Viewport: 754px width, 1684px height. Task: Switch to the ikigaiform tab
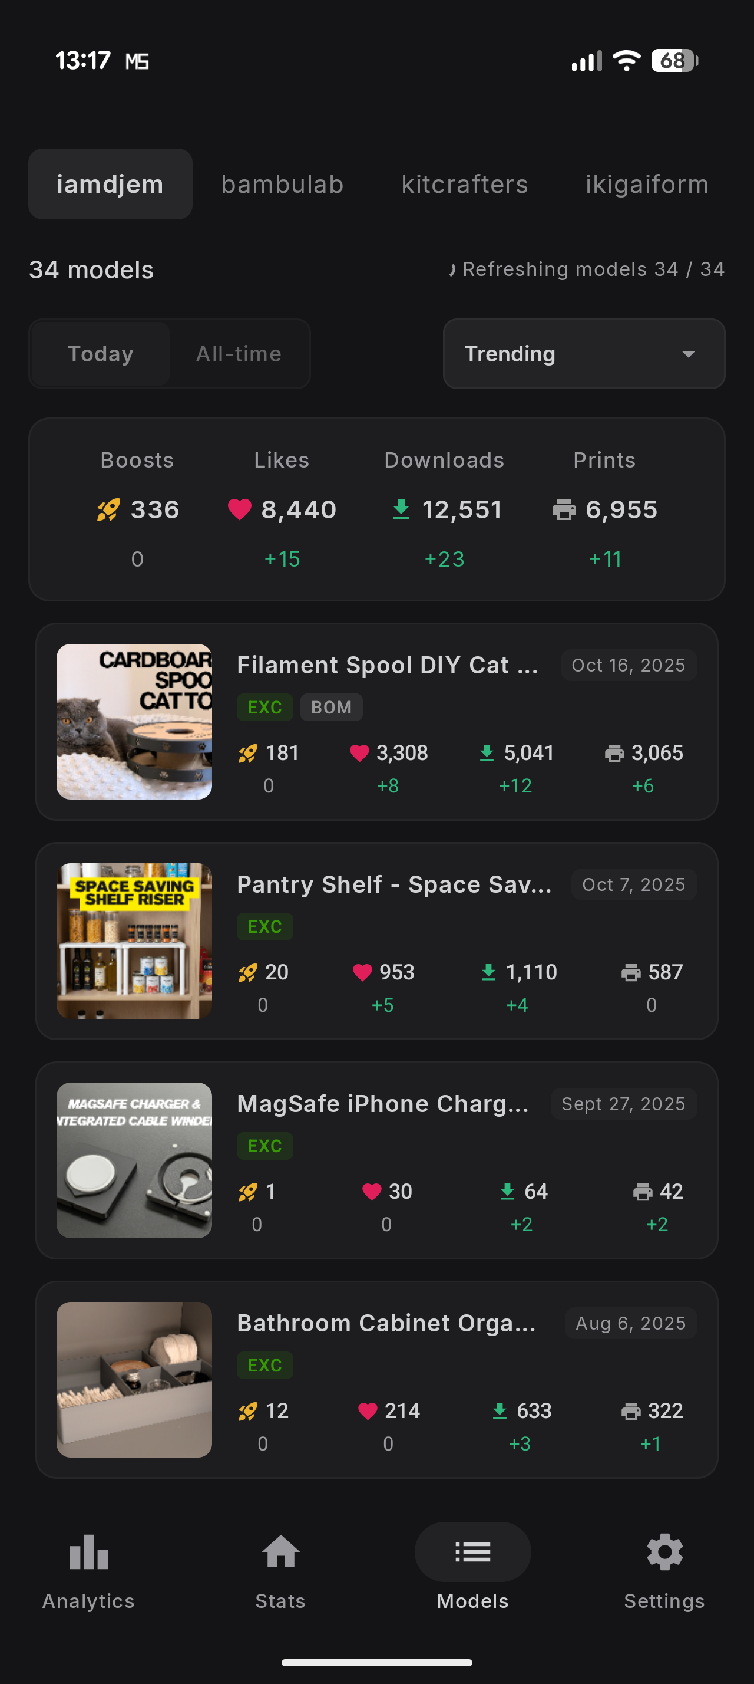646,185
